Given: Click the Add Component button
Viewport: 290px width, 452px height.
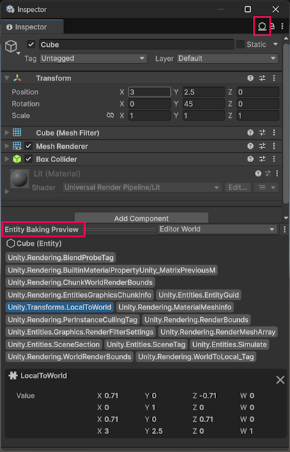Looking at the screenshot, I should 142,218.
